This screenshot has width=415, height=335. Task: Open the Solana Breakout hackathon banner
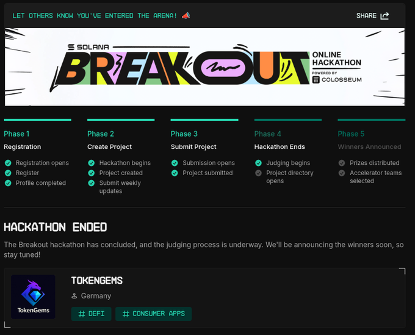[x=204, y=67]
